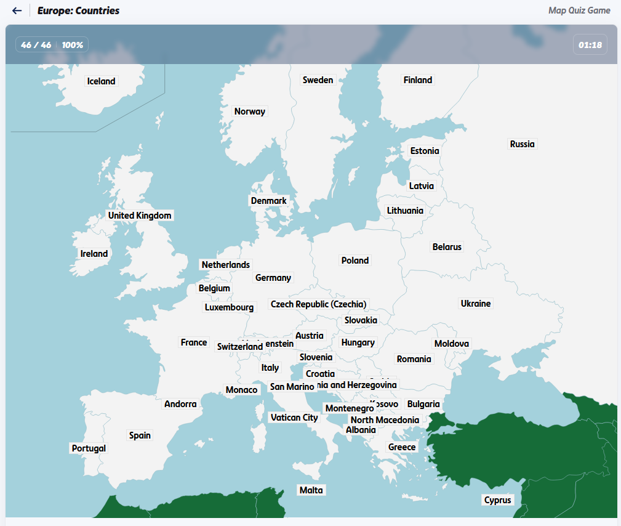Select the Latvia label
The image size is (621, 526).
422,186
